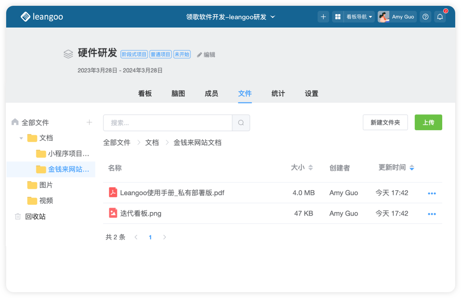
Task: Open more options for 迭代看板.png
Action: 432,214
